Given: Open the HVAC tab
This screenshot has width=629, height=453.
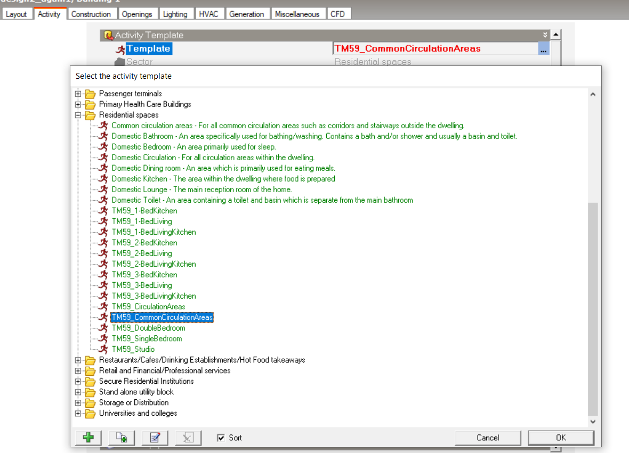Looking at the screenshot, I should pos(208,14).
